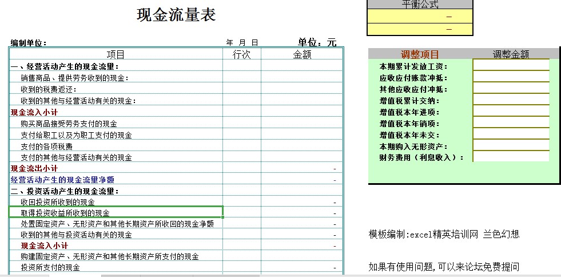The height and width of the screenshot is (277, 561).
Task: Select the 金额 column header
Action: tap(302, 54)
